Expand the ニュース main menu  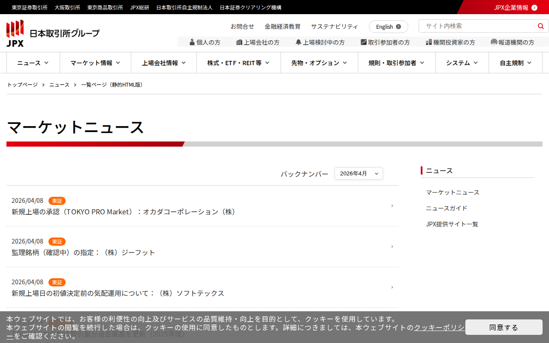(x=33, y=63)
